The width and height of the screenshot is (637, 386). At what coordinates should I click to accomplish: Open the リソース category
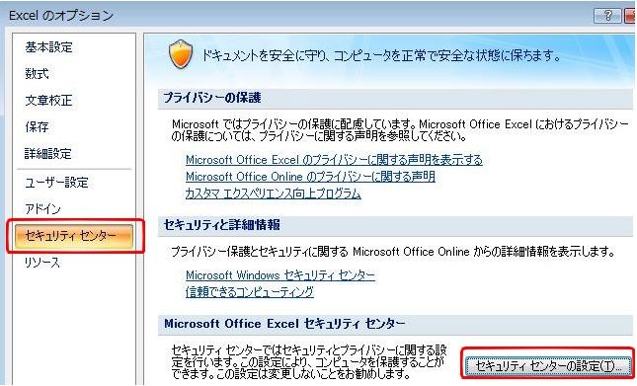(42, 263)
